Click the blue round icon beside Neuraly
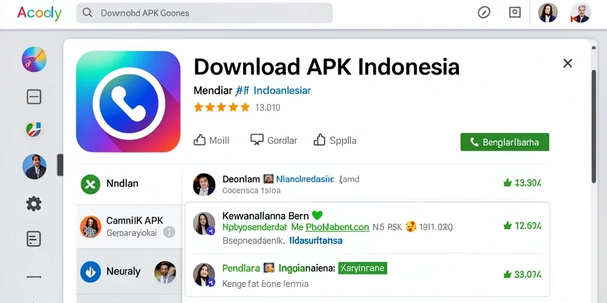 click(x=91, y=272)
